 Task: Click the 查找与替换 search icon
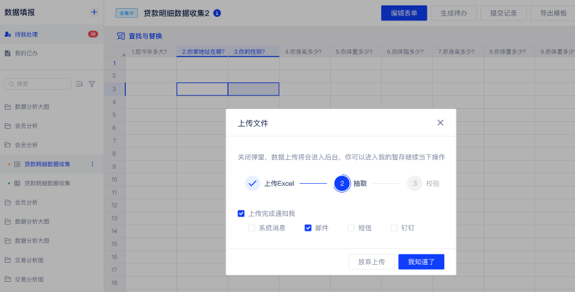coord(120,36)
